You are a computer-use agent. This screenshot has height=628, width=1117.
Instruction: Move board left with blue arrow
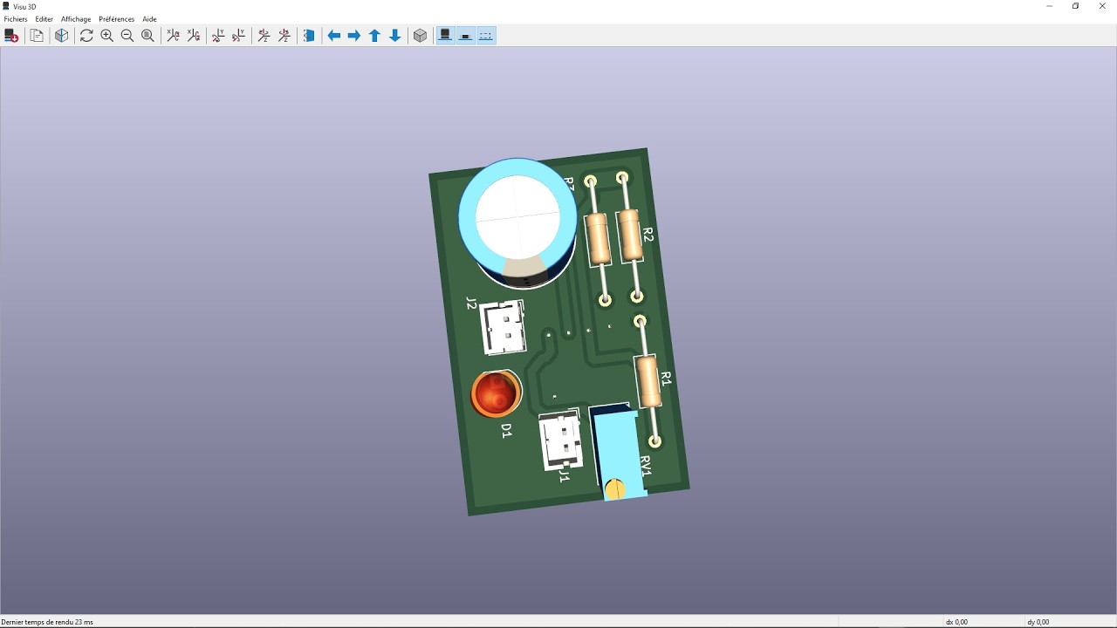(333, 36)
